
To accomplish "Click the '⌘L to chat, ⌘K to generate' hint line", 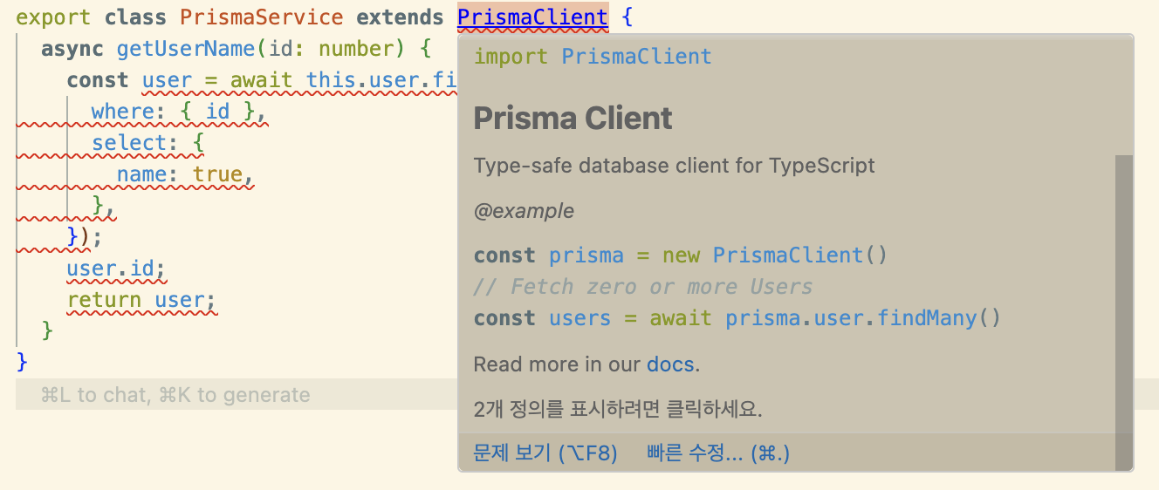I will 175,395.
